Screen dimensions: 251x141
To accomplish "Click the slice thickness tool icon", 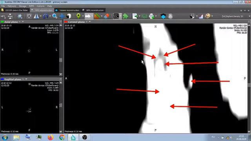I will tap(10, 16).
